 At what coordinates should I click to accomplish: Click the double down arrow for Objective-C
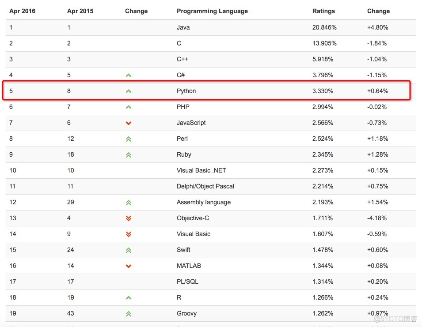[x=129, y=218]
